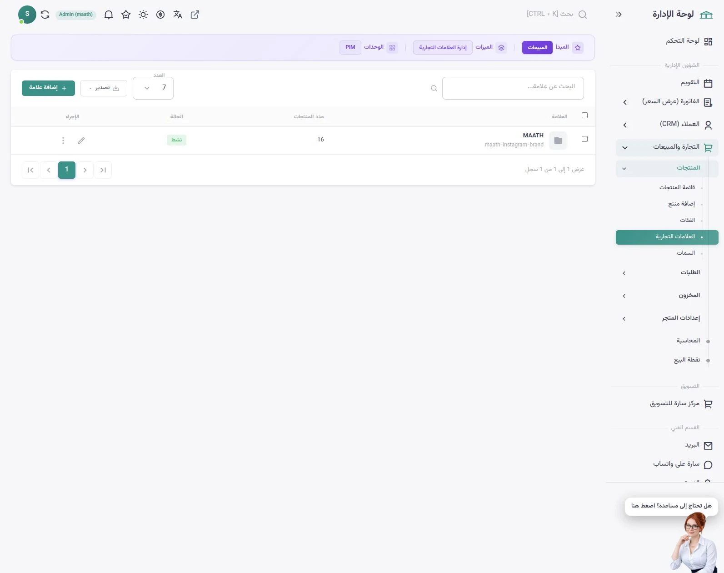Click the magnifier icon beside brand search
The height and width of the screenshot is (573, 724).
pos(434,88)
